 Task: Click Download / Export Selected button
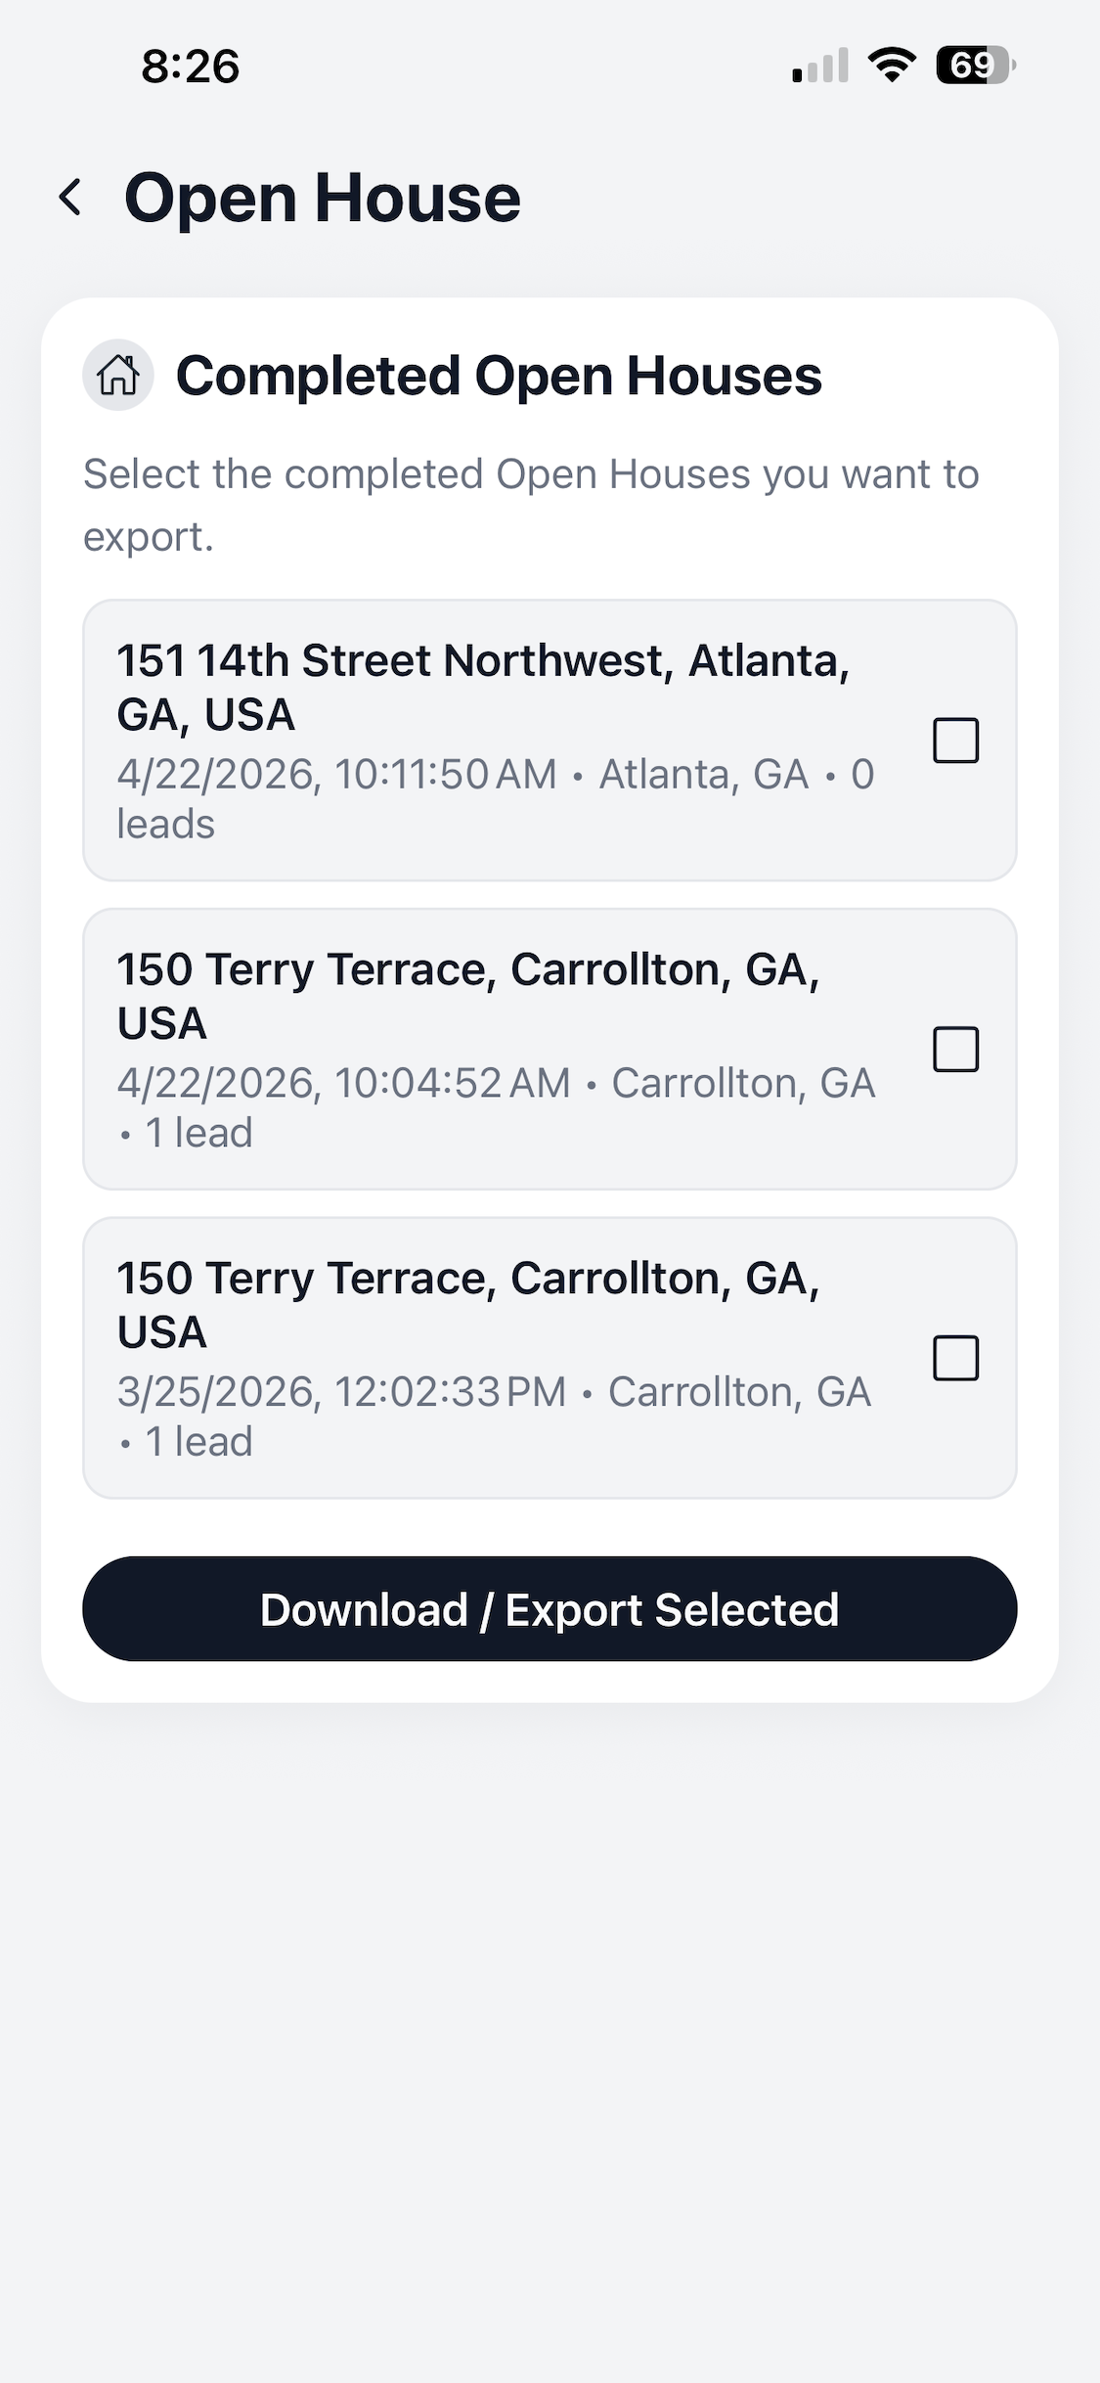[550, 1609]
